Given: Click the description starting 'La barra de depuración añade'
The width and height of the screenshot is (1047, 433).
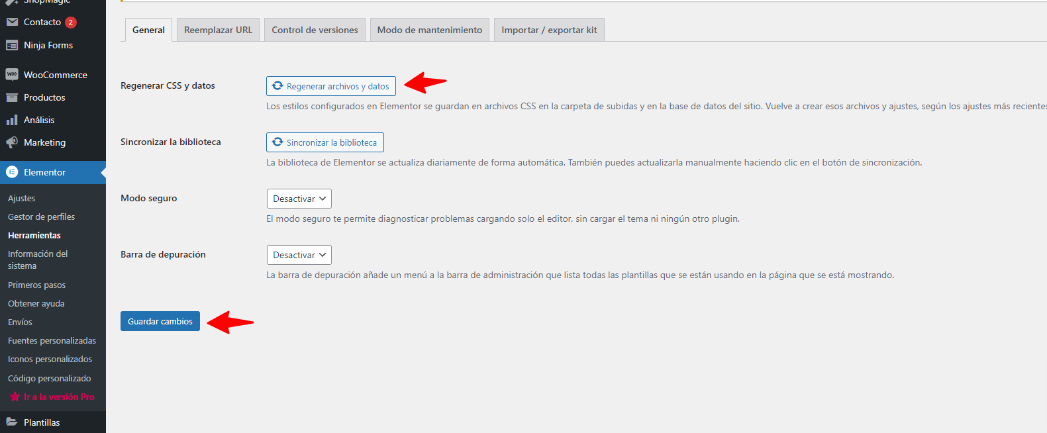Looking at the screenshot, I should pyautogui.click(x=580, y=275).
